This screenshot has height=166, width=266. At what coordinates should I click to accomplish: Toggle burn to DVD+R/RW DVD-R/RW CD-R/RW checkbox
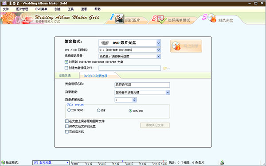(66, 62)
